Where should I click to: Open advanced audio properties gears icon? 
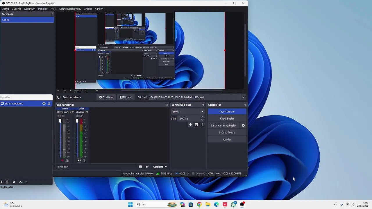click(147, 167)
